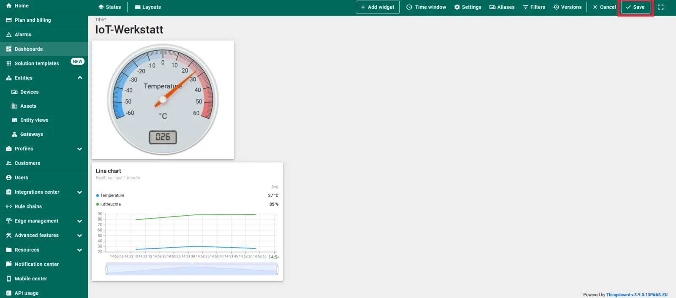Toggle the luftfeuchte series in chart legend
This screenshot has width=676, height=298.
pyautogui.click(x=110, y=204)
